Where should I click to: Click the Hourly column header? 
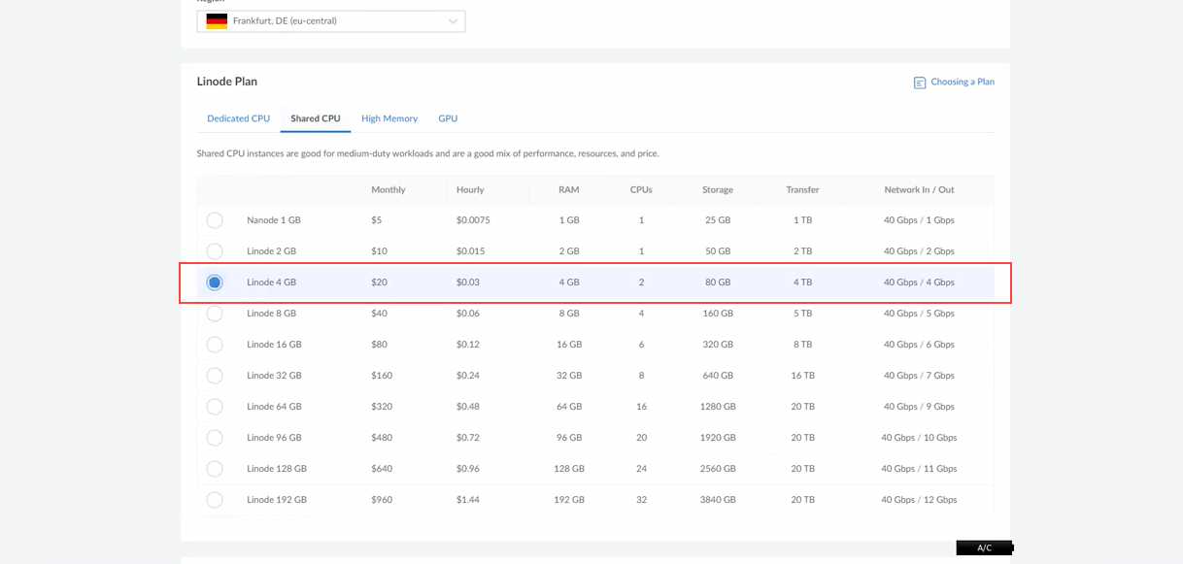[470, 189]
